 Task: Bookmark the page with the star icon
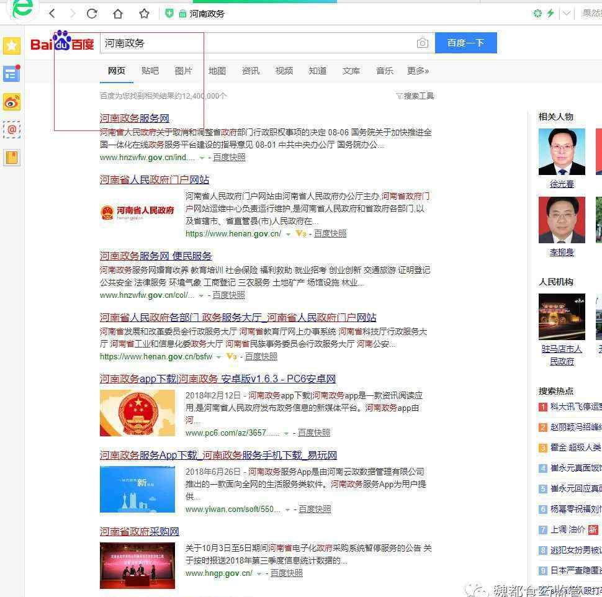145,14
